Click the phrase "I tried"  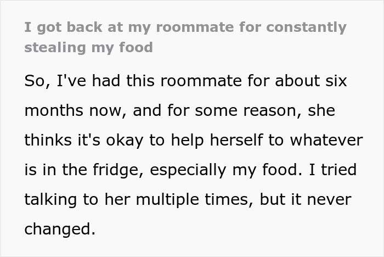[336, 170]
